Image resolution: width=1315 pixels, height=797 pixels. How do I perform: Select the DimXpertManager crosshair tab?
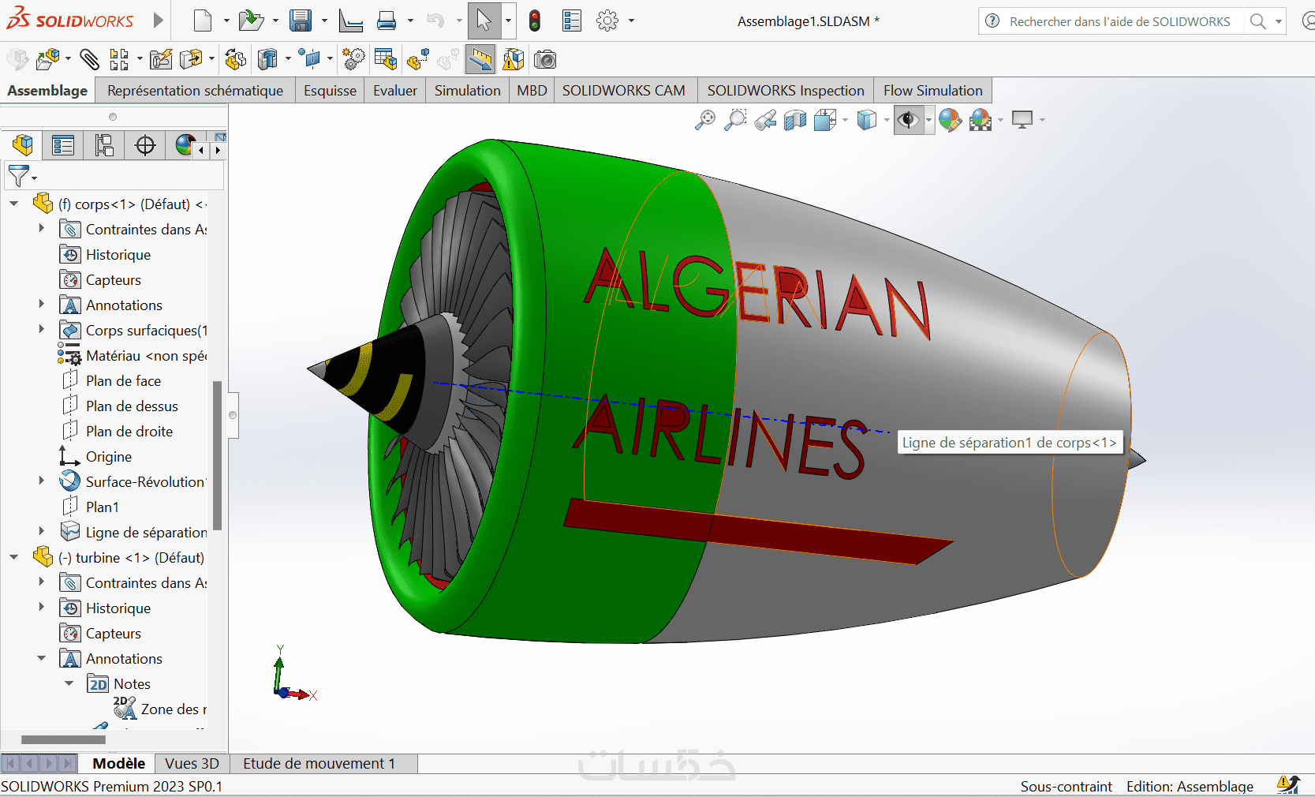[x=145, y=145]
